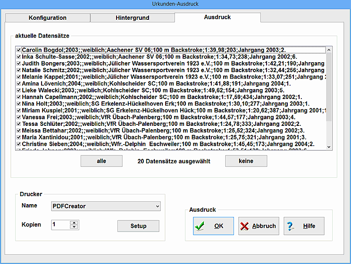Open the printer Name dropdown
351x264 pixels.
[x=157, y=206]
